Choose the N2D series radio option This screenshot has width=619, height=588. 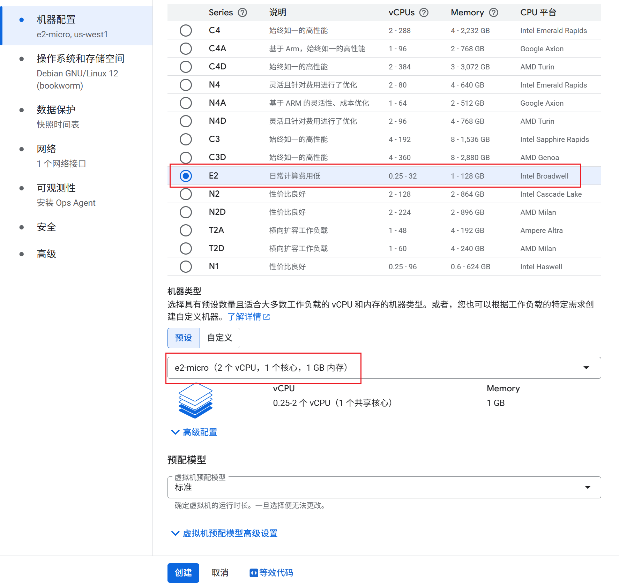point(186,212)
